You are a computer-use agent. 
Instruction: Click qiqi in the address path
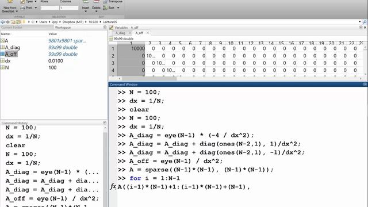click(x=55, y=22)
